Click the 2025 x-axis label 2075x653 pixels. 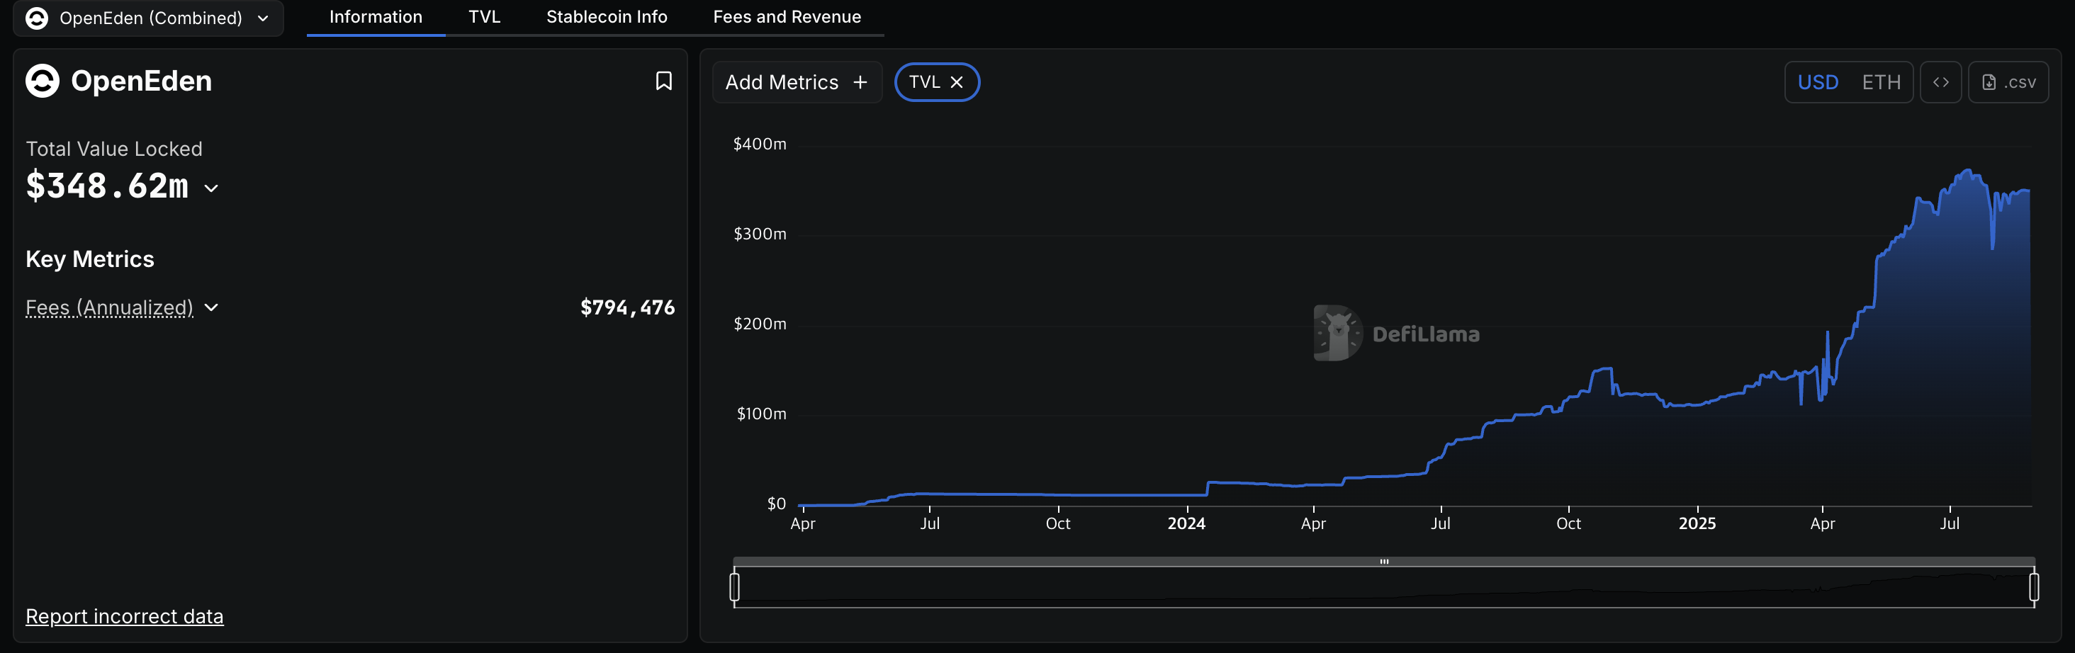[1697, 523]
